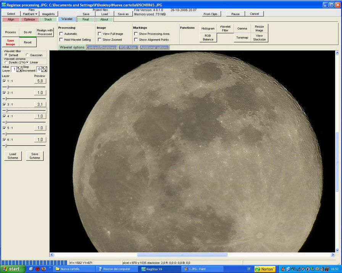The width and height of the screenshot is (342, 273).
Task: Click the layer 3:1 wavelet slider
Action: 24,110
